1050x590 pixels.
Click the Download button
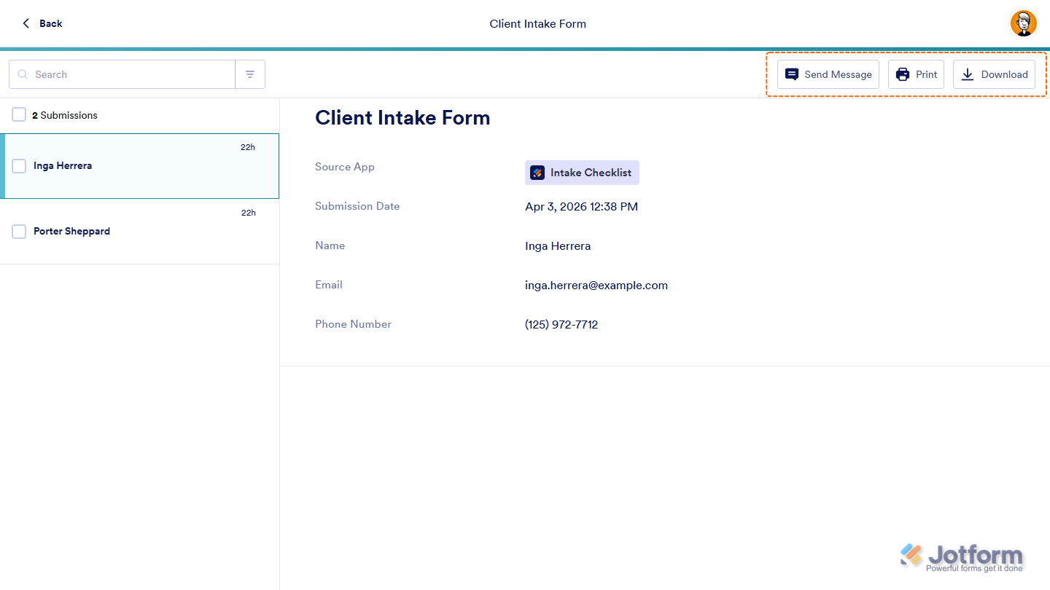(x=994, y=74)
